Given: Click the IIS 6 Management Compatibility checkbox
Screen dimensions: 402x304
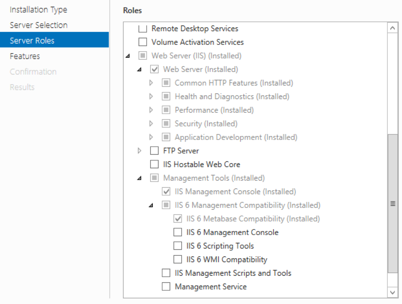Looking at the screenshot, I should pyautogui.click(x=166, y=205).
